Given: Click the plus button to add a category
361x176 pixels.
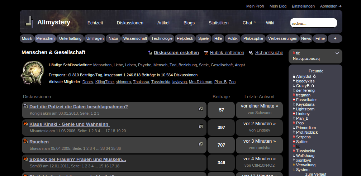Looking at the screenshot, I should (x=335, y=38).
